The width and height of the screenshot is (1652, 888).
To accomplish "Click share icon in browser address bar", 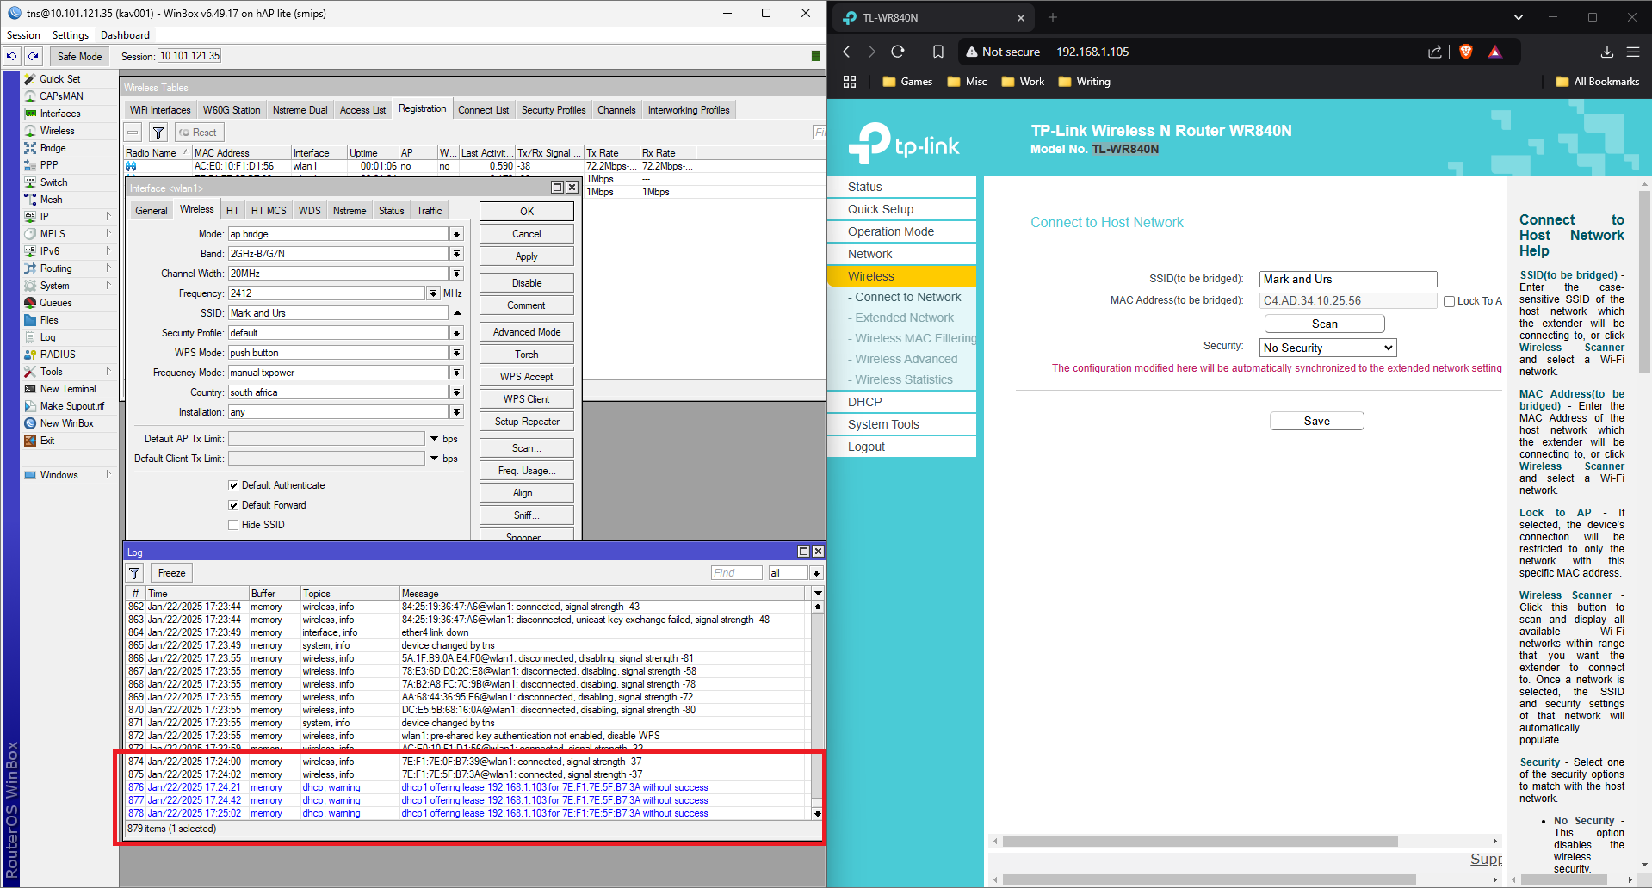I will 1435,52.
